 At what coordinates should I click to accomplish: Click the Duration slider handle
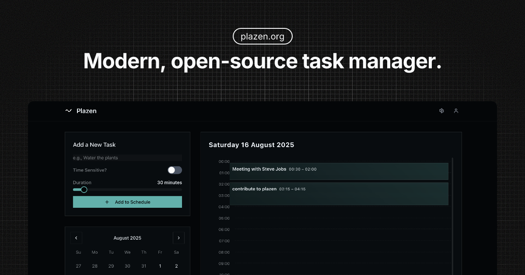pos(84,189)
